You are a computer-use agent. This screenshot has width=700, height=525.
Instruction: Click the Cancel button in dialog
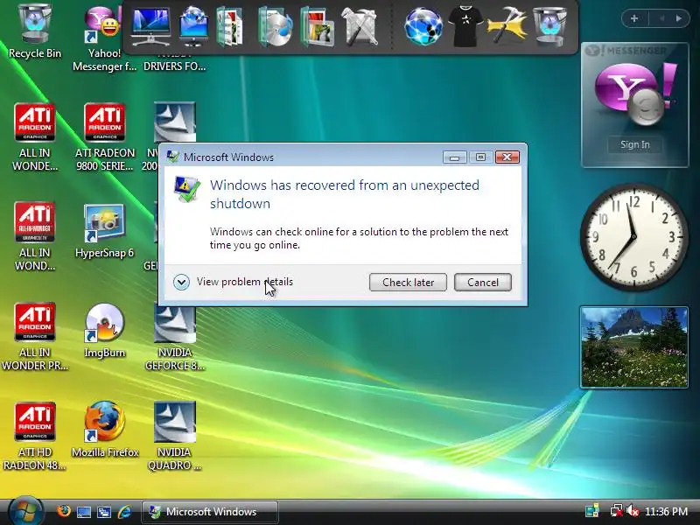pos(483,282)
